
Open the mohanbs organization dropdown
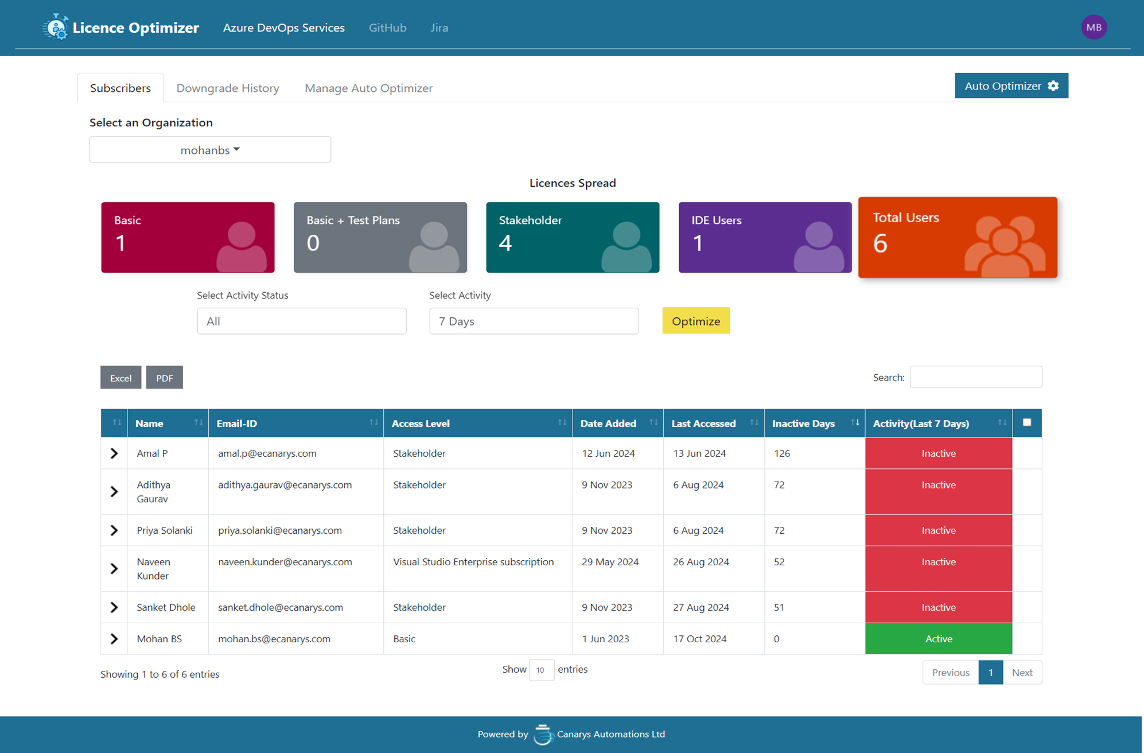210,150
